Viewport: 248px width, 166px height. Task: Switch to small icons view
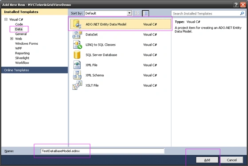(x=138, y=13)
